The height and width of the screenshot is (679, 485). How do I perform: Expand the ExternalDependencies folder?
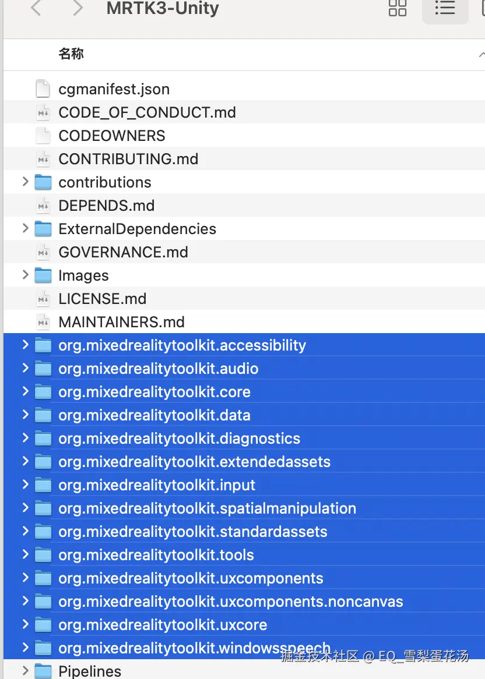25,228
